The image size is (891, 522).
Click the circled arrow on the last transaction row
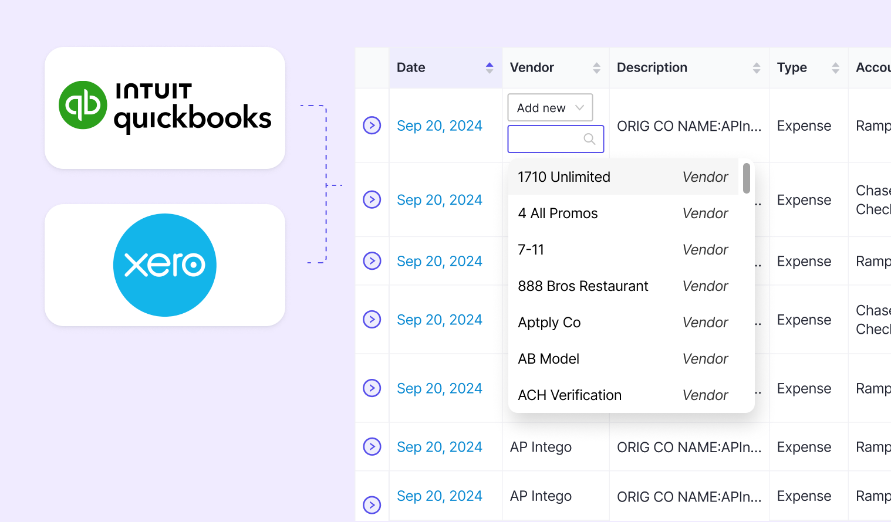tap(372, 504)
